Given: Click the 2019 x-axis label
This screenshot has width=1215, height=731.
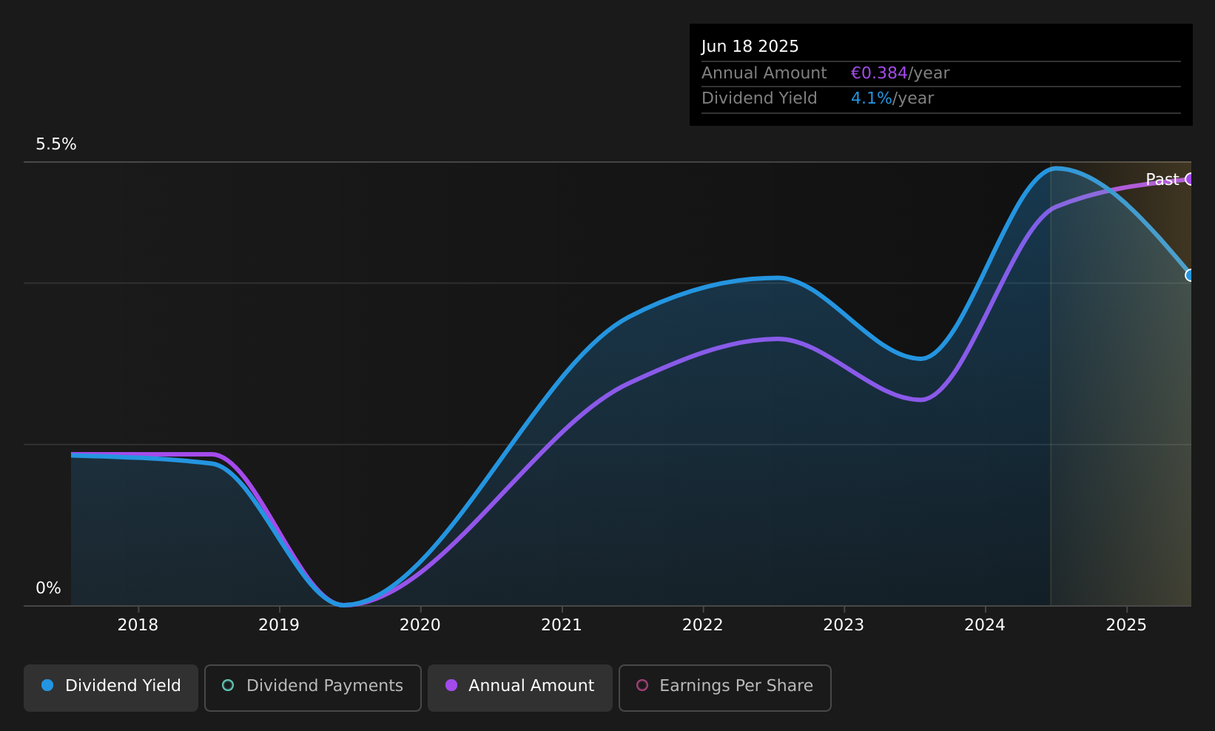Looking at the screenshot, I should tap(279, 625).
